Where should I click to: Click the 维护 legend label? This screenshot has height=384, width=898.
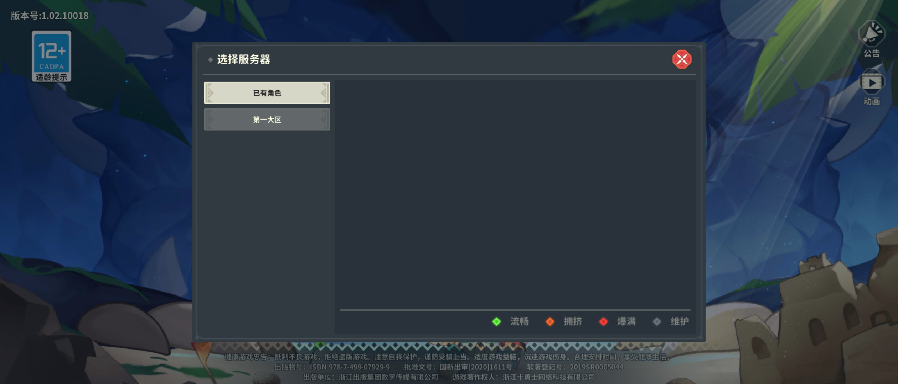pyautogui.click(x=680, y=321)
